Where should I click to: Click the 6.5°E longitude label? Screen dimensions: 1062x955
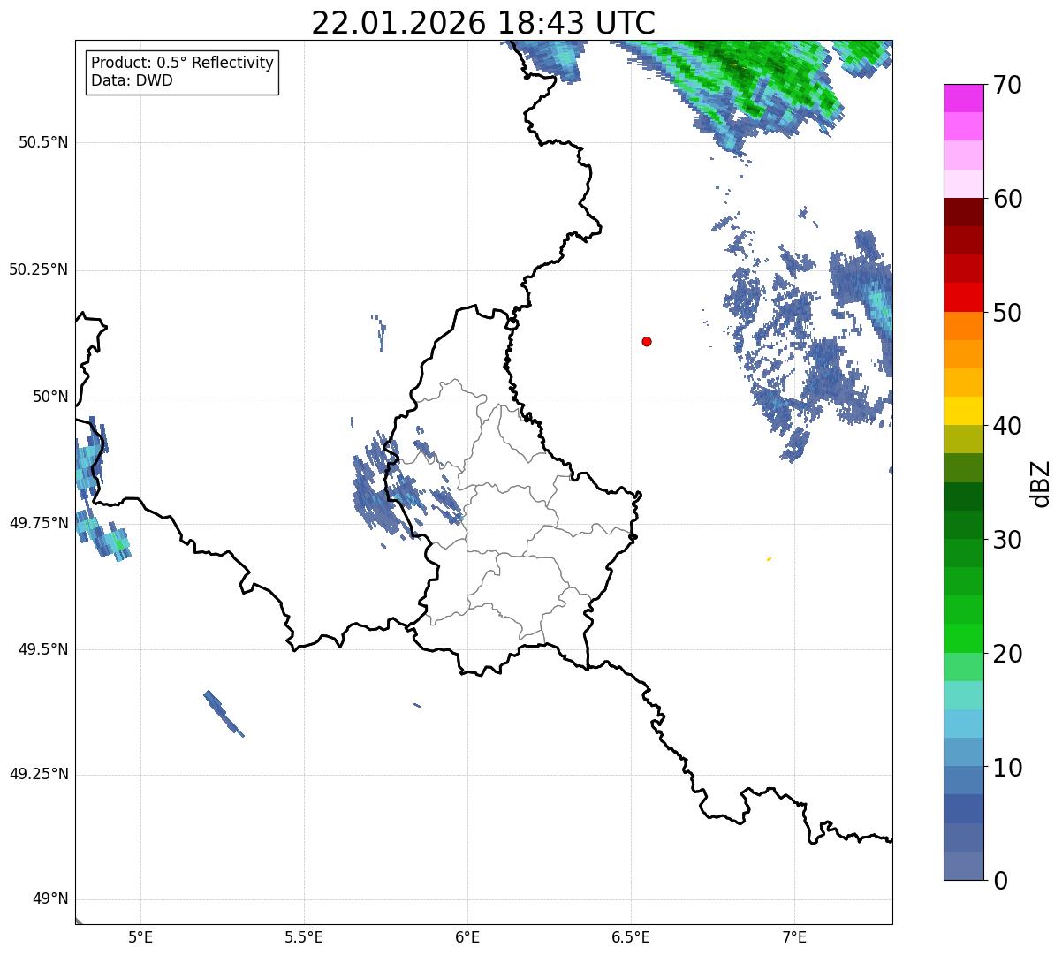(x=631, y=936)
